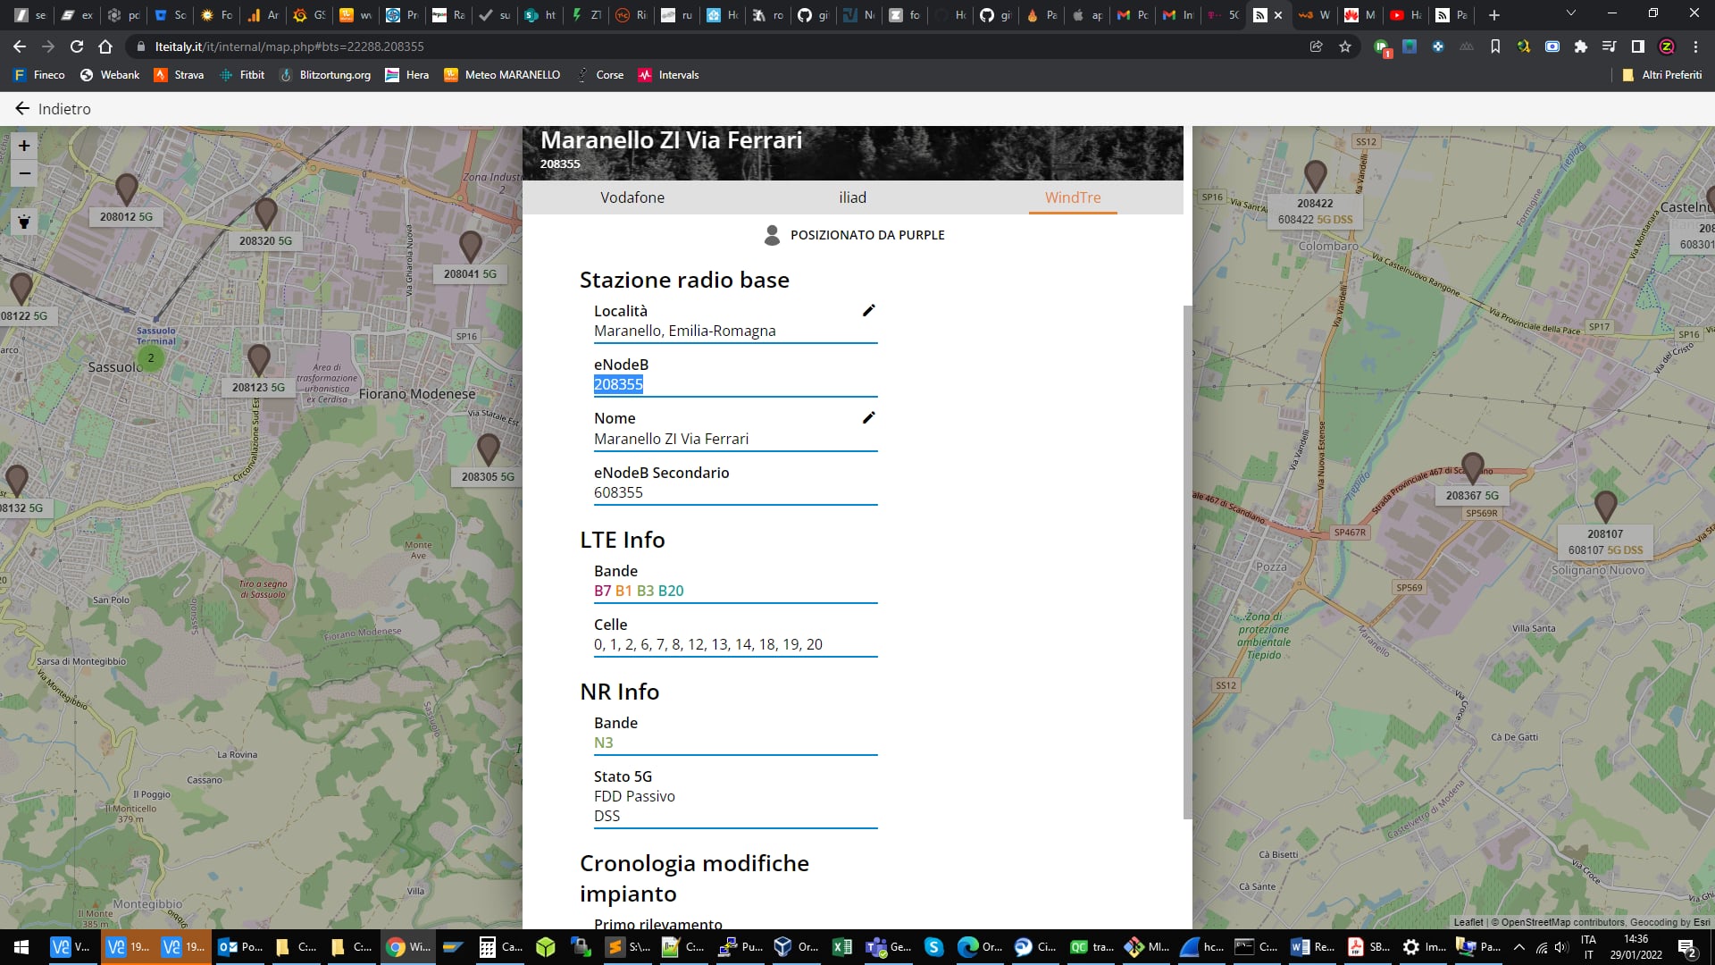Click the details panel vertical scrollbar

(x=1187, y=561)
